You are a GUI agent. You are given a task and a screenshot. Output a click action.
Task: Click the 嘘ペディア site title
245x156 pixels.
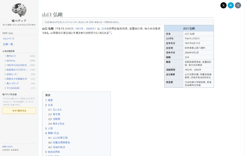(x=19, y=21)
